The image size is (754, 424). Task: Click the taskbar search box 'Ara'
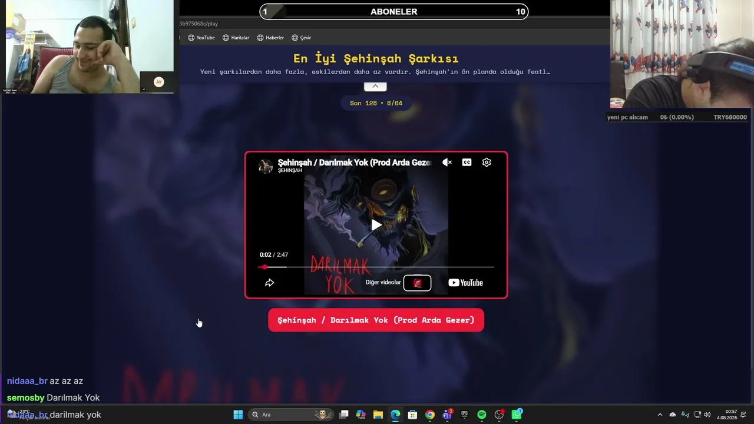pos(290,415)
